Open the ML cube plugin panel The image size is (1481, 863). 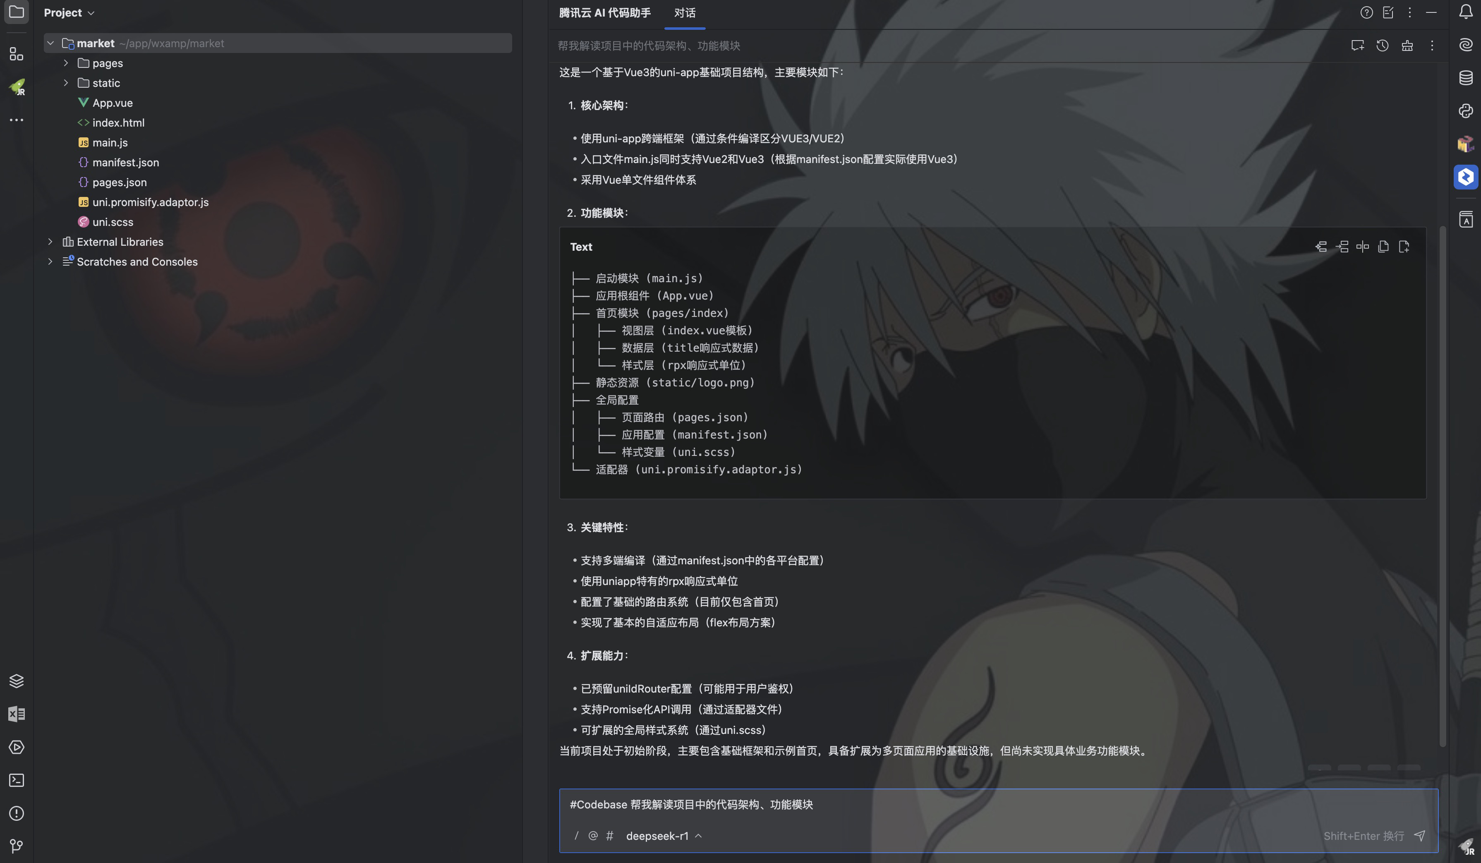[x=1466, y=144]
